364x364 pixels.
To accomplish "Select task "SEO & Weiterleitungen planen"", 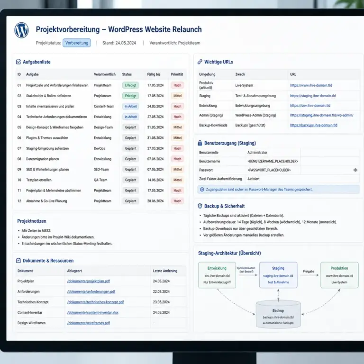I will point(47,170).
